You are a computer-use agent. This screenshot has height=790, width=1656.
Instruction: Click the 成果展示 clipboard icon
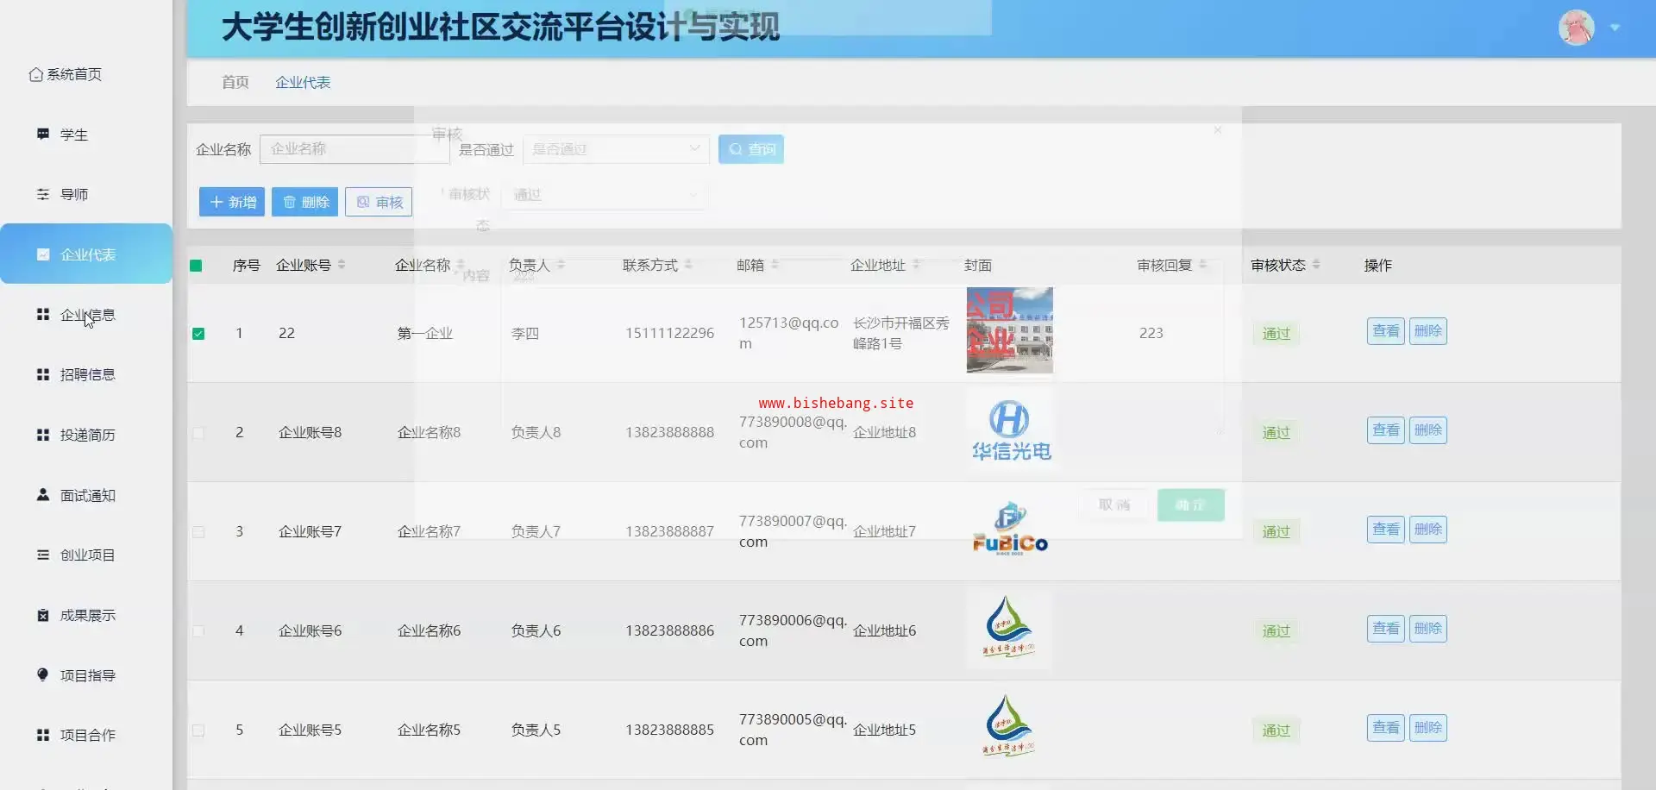[42, 616]
